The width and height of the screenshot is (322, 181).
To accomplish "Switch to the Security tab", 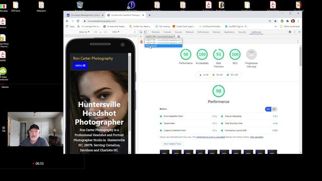I will pos(242,32).
